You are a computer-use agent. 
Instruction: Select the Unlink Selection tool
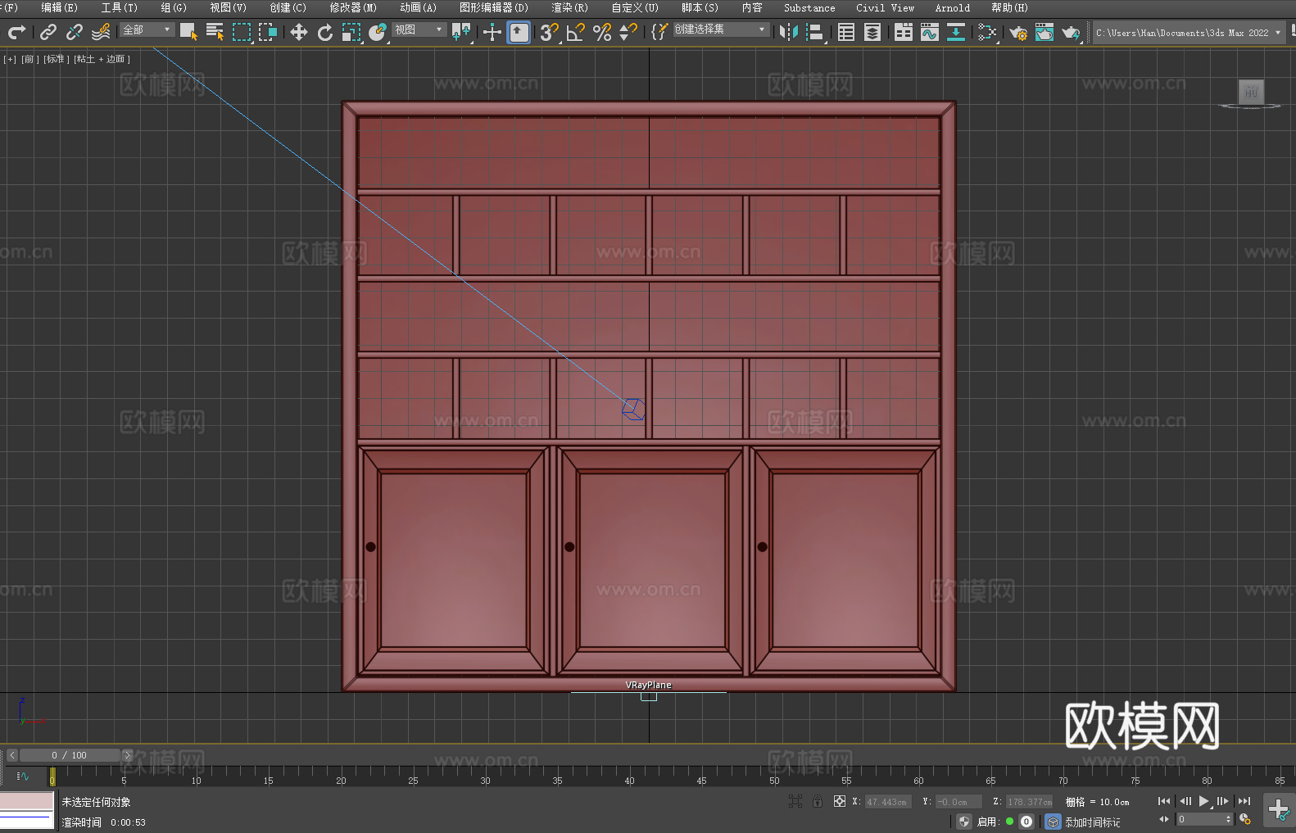75,32
